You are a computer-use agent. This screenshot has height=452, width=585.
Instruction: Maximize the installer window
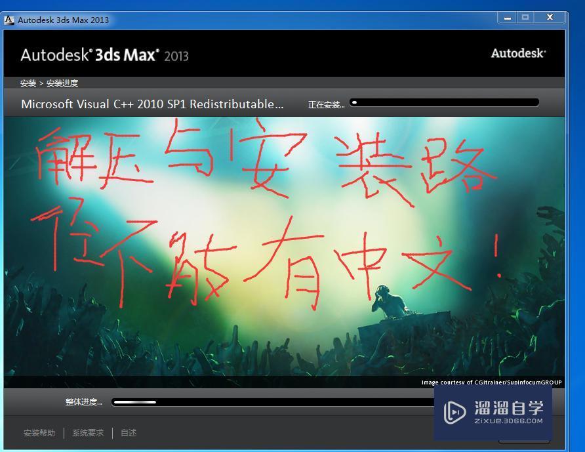524,18
